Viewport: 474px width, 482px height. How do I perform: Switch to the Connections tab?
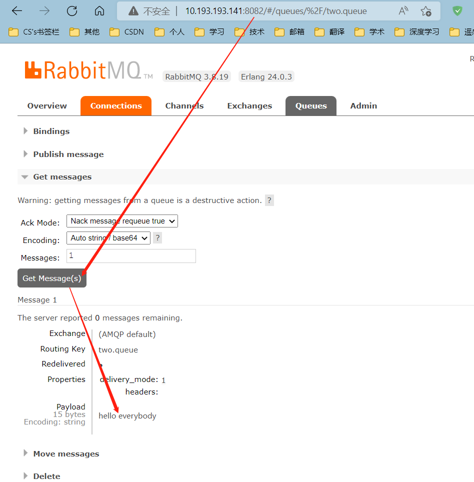tap(116, 105)
